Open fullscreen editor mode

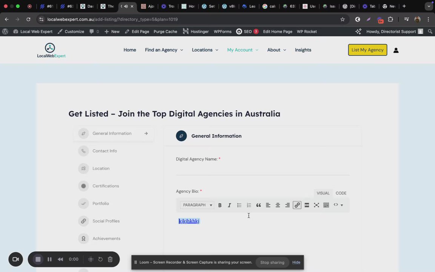[316, 205]
